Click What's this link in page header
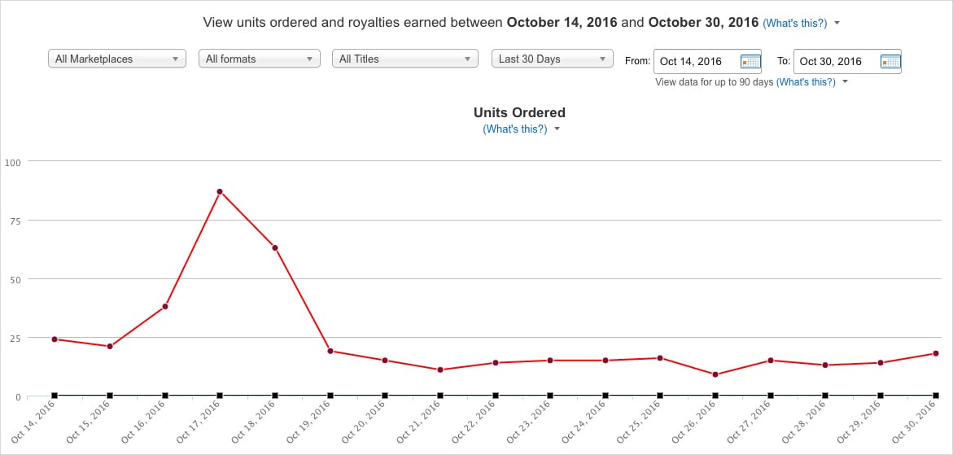953x455 pixels. pos(795,23)
